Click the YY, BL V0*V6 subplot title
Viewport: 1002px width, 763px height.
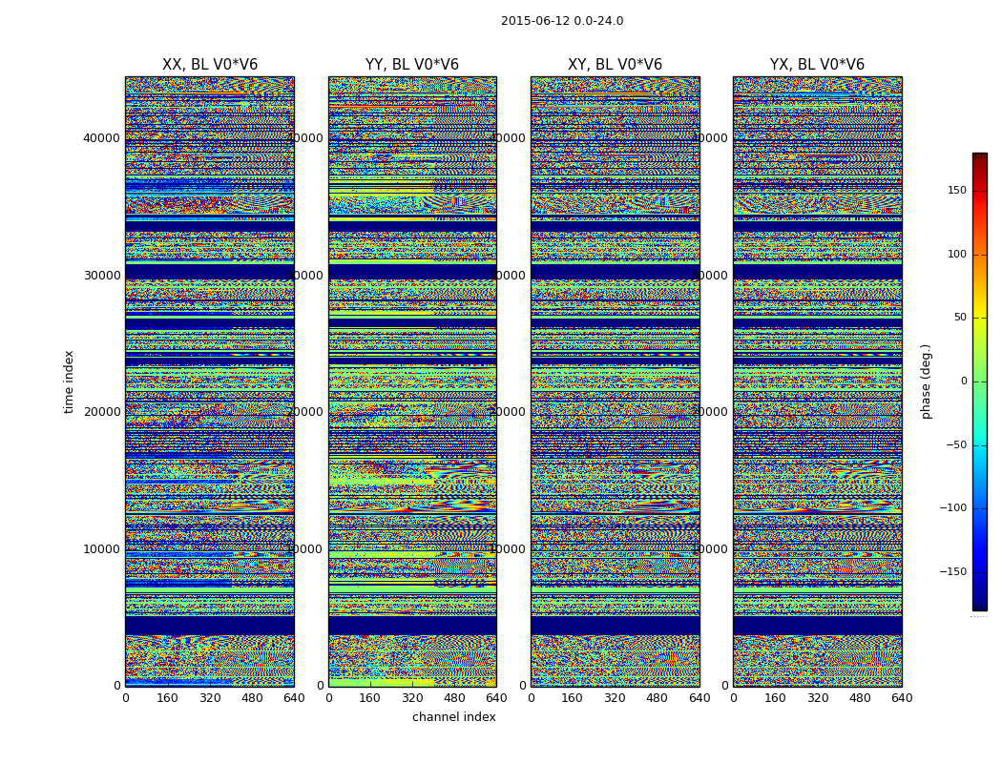click(x=412, y=65)
